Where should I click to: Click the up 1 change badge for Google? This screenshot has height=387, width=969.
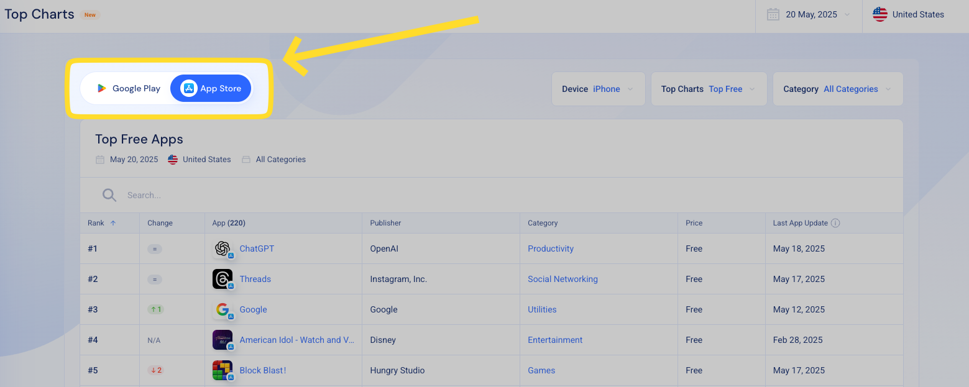tap(155, 309)
